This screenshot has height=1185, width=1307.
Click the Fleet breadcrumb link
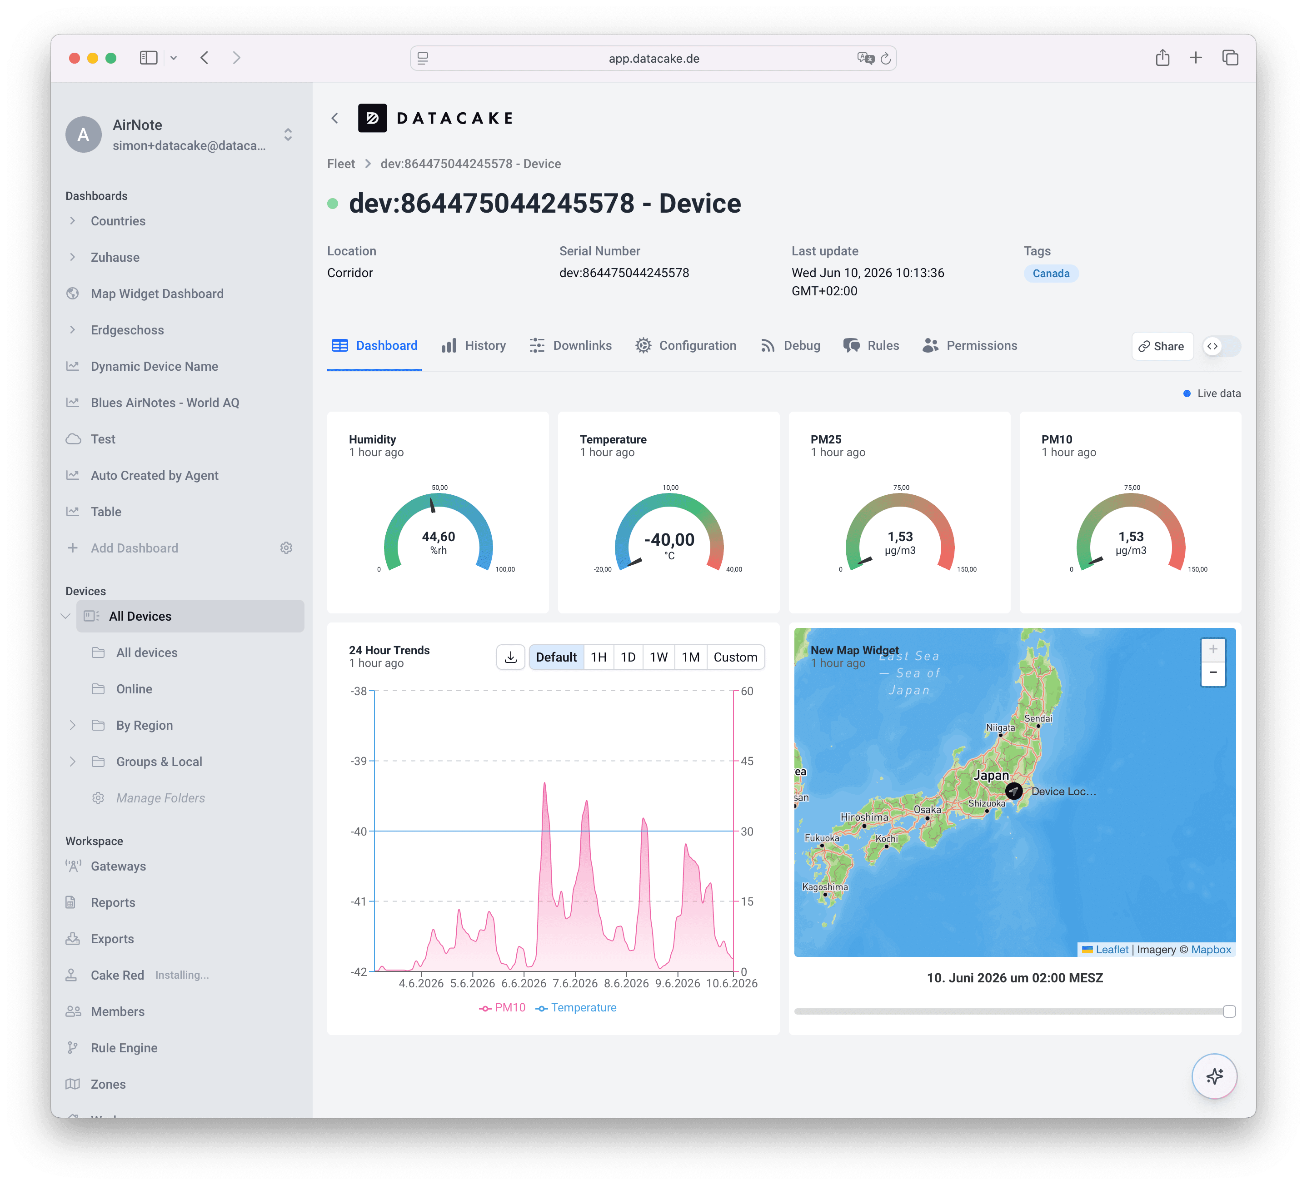[341, 164]
